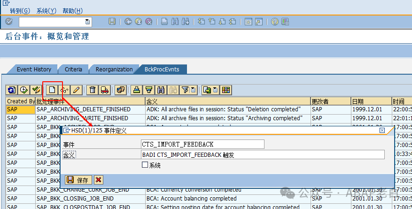This screenshot has width=412, height=209.
Task: Close the 事件定义 dialog via its title bar X
Action: 382,131
